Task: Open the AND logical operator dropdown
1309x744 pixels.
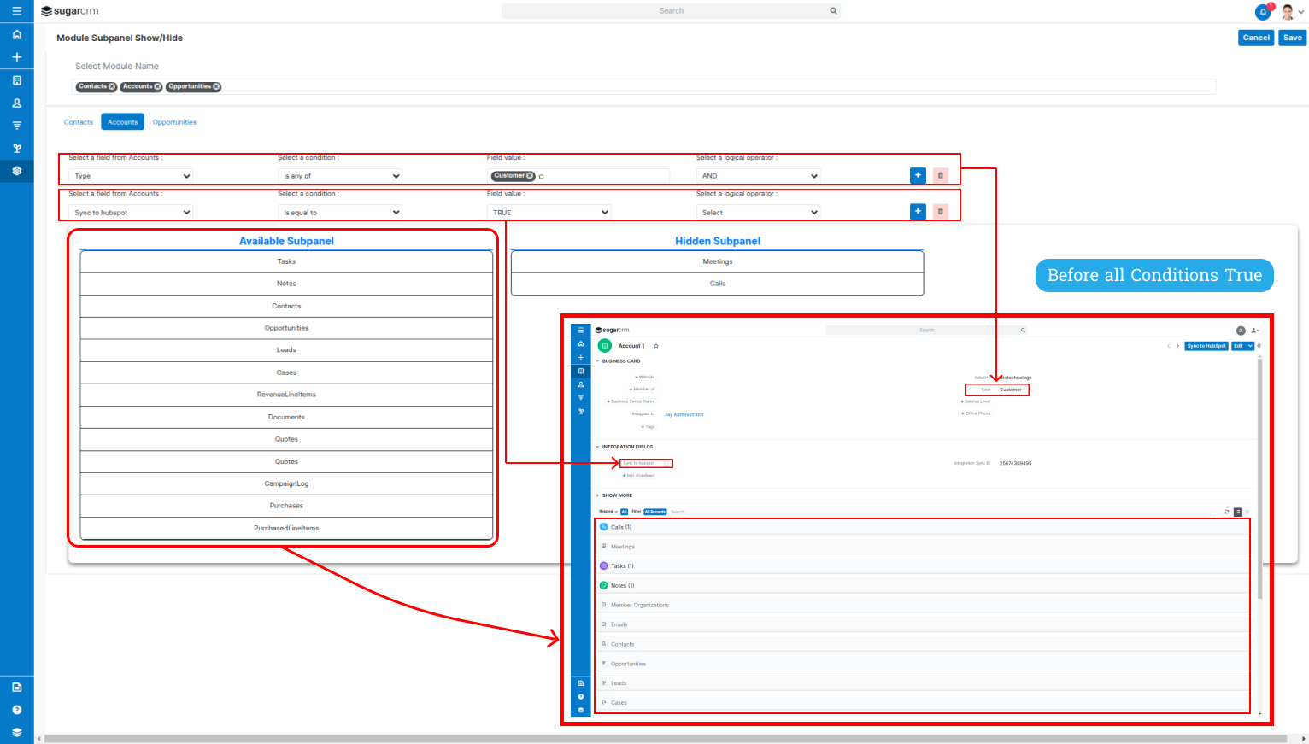Action: tap(759, 176)
